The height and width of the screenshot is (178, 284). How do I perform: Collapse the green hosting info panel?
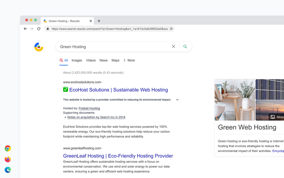coord(177,99)
